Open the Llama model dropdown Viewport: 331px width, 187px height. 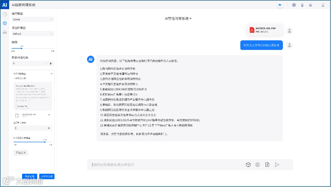(x=33, y=19)
